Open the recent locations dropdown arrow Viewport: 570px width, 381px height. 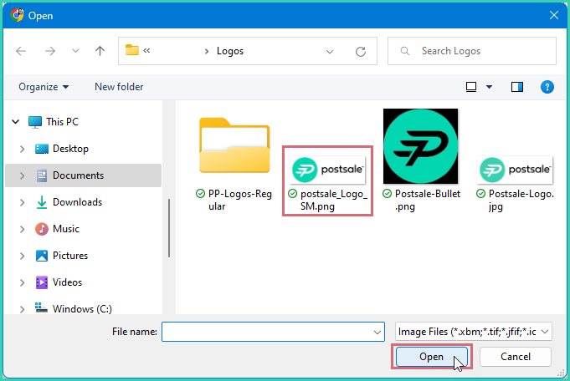(75, 51)
